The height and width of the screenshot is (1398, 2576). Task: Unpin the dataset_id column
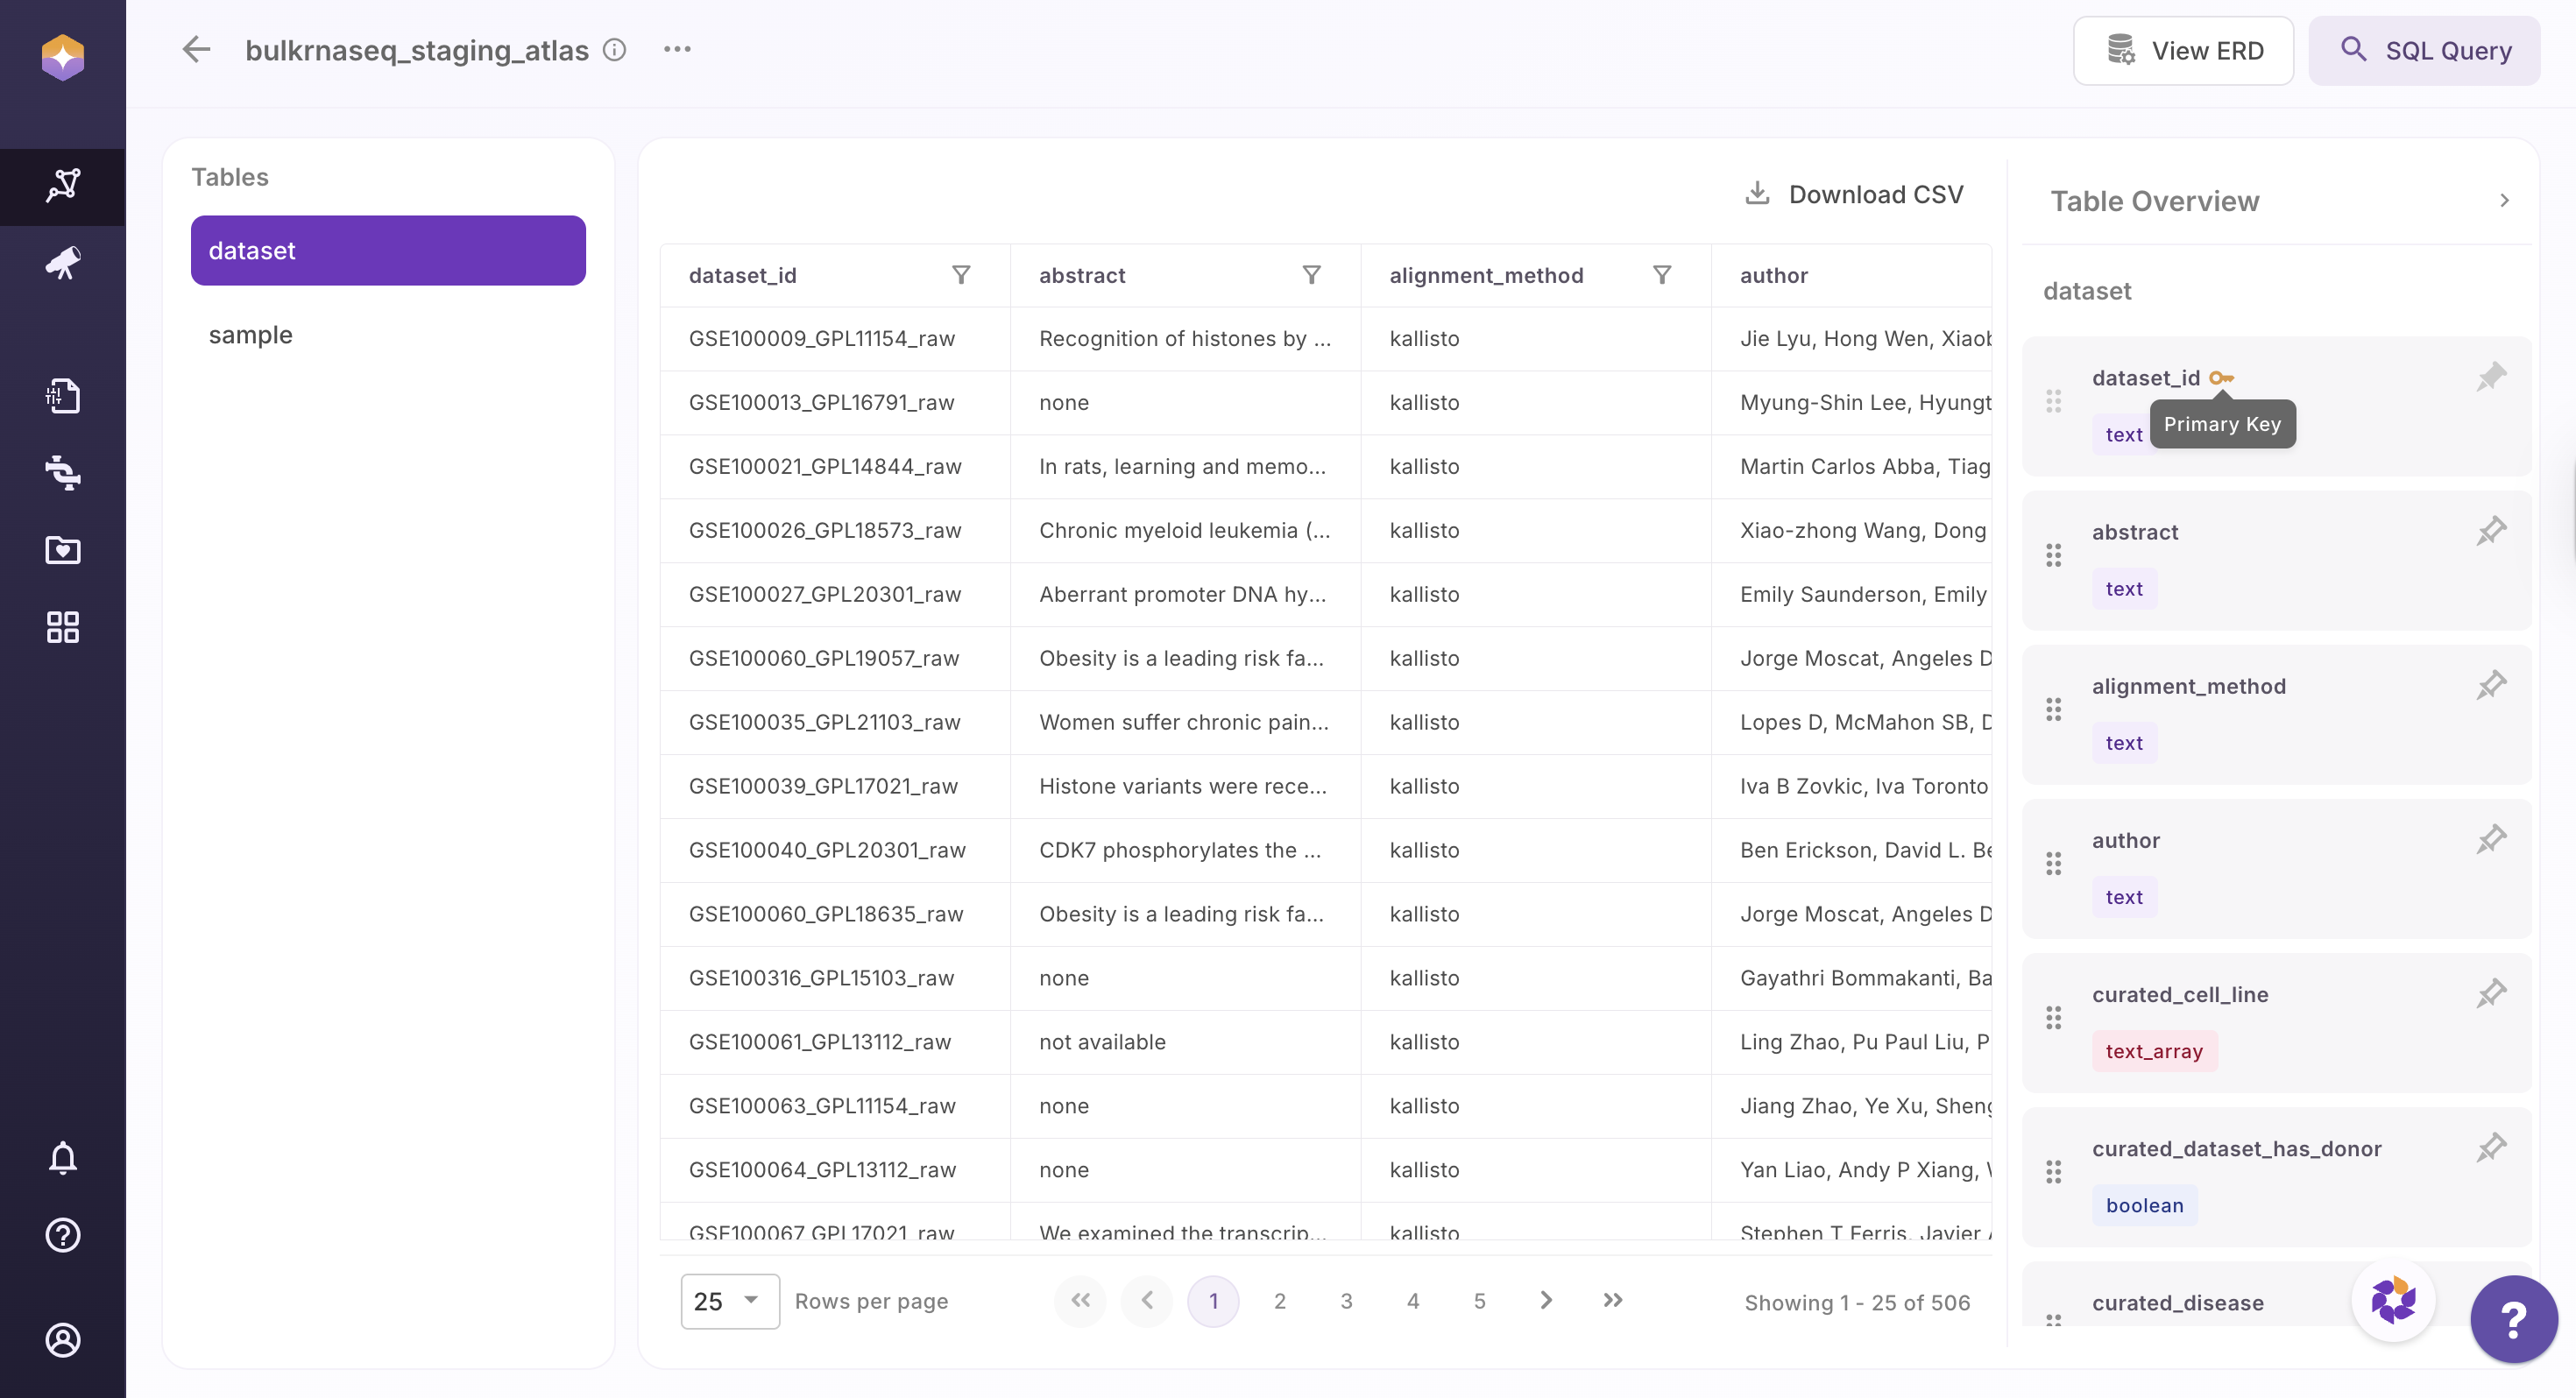[2491, 377]
